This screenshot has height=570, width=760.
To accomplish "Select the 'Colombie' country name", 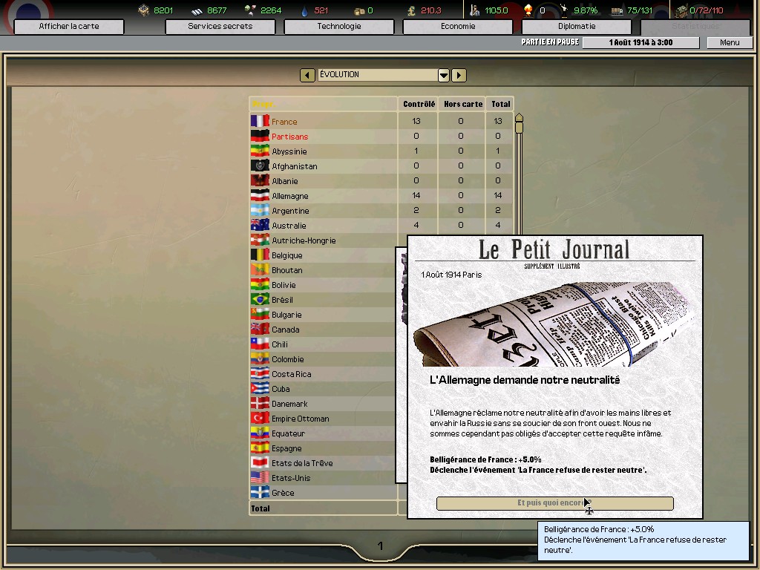I will (x=288, y=359).
